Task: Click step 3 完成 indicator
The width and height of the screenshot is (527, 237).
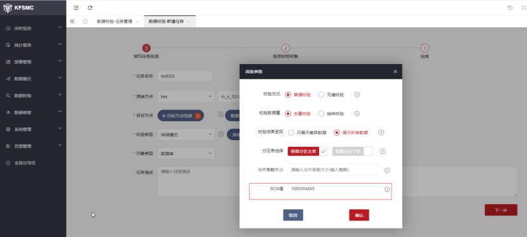Action: pos(425,48)
